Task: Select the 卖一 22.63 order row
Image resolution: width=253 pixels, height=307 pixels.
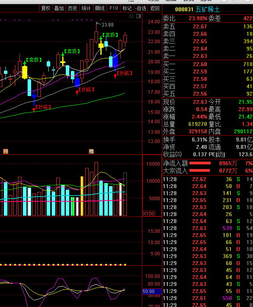Action: (208, 56)
